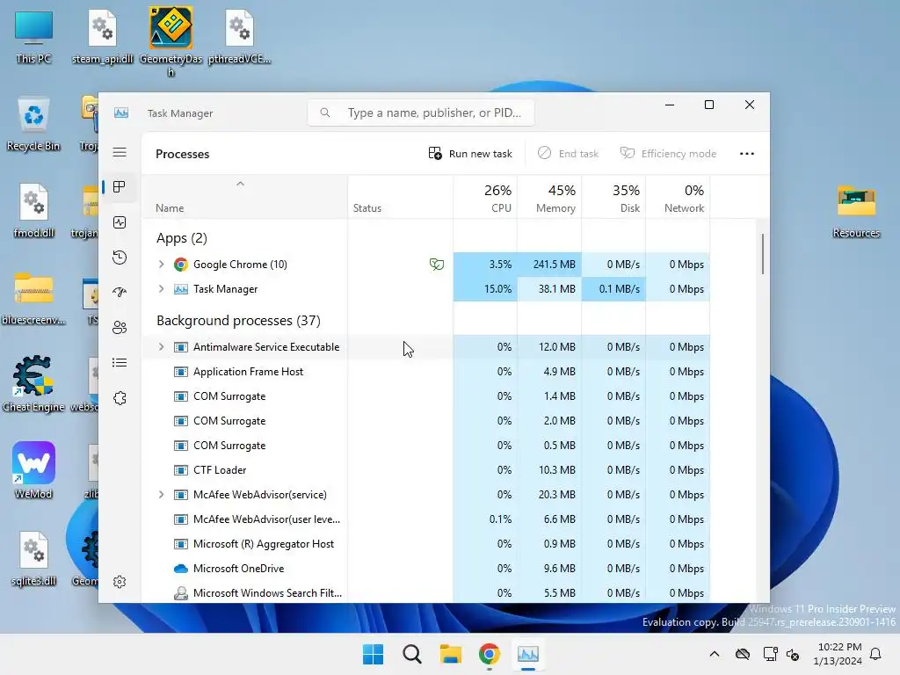Click the Efficiency mode button
The width and height of the screenshot is (900, 675).
pos(668,153)
